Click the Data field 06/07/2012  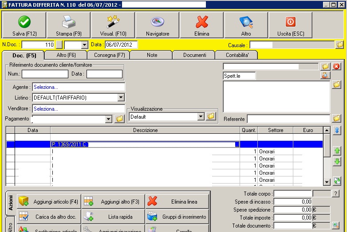[x=121, y=45]
